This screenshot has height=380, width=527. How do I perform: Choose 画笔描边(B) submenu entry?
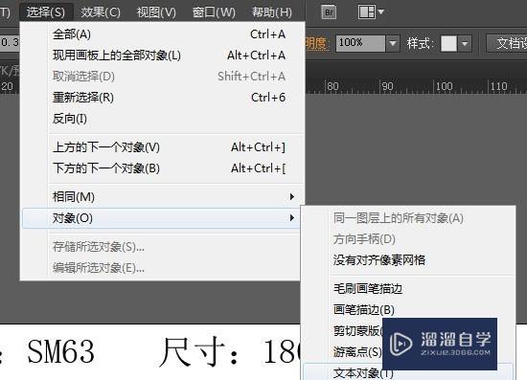point(408,309)
